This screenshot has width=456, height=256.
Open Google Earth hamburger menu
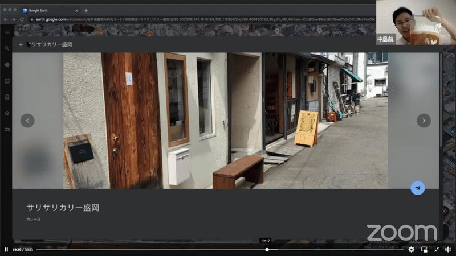point(7,32)
